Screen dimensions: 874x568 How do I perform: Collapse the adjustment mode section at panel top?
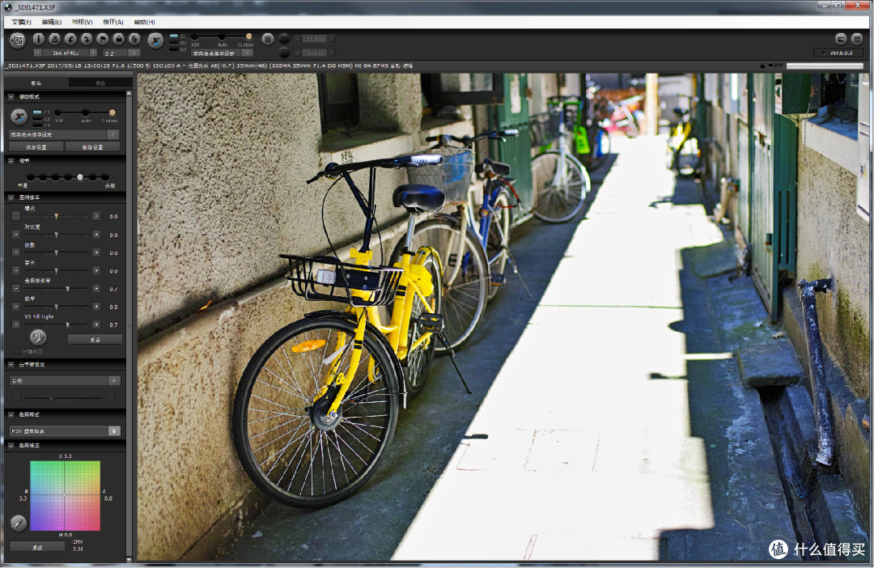coord(11,97)
